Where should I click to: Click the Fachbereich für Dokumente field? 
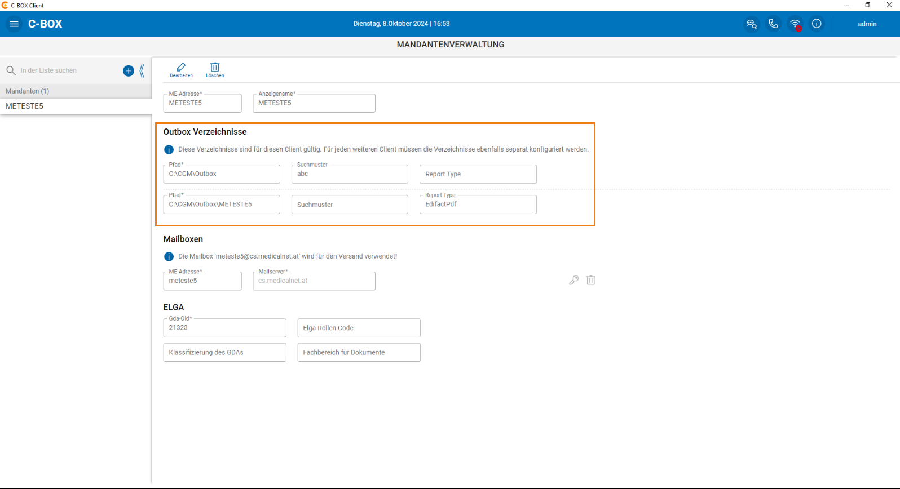click(x=359, y=352)
